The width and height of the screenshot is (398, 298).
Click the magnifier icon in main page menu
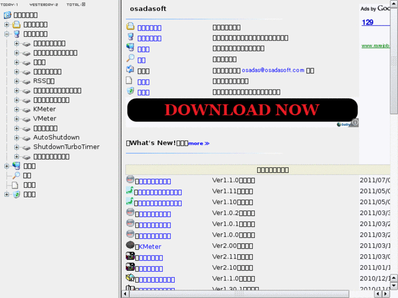[x=130, y=58]
